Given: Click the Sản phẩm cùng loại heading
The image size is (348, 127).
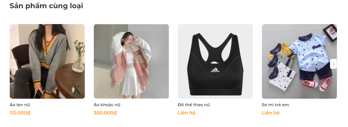Looking at the screenshot, I should 46,6.
